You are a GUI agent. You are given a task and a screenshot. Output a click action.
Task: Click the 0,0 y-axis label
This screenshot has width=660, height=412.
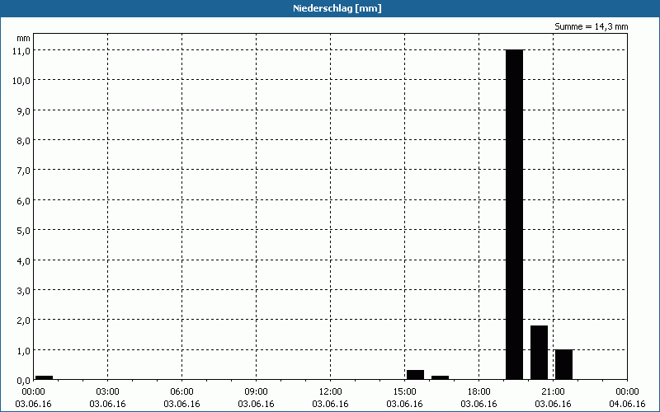[x=24, y=381]
